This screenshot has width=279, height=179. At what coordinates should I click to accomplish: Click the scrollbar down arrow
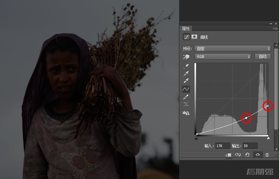click(276, 149)
